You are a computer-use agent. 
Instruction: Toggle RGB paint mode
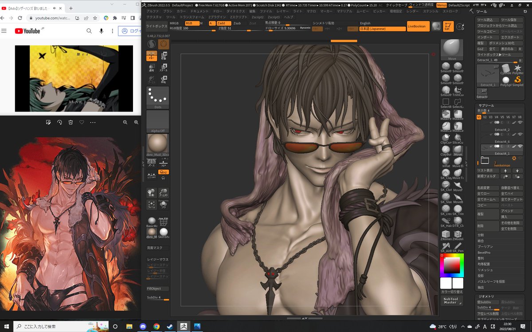tap(192, 23)
